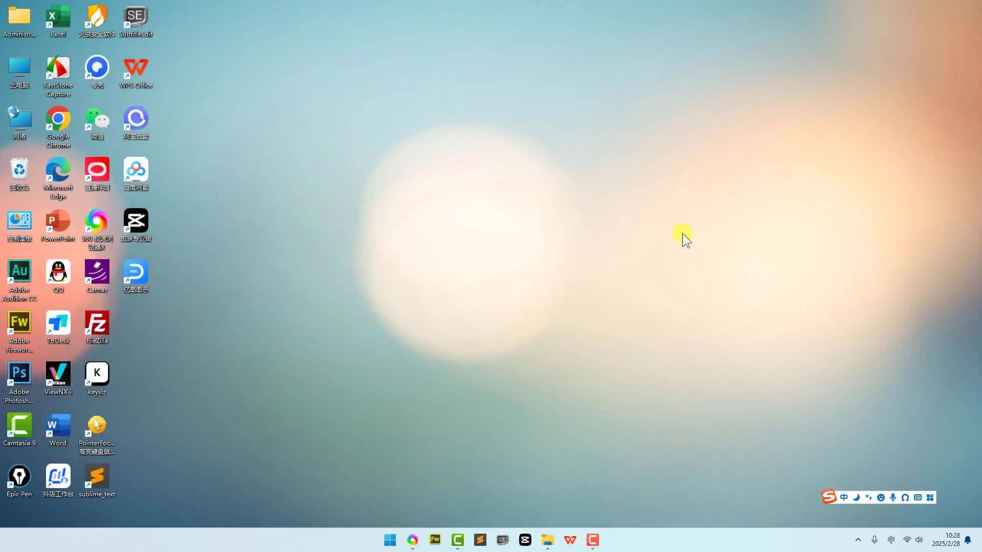The image size is (982, 552).
Task: Toggle Sogou Chinese/English input mode
Action: (844, 497)
